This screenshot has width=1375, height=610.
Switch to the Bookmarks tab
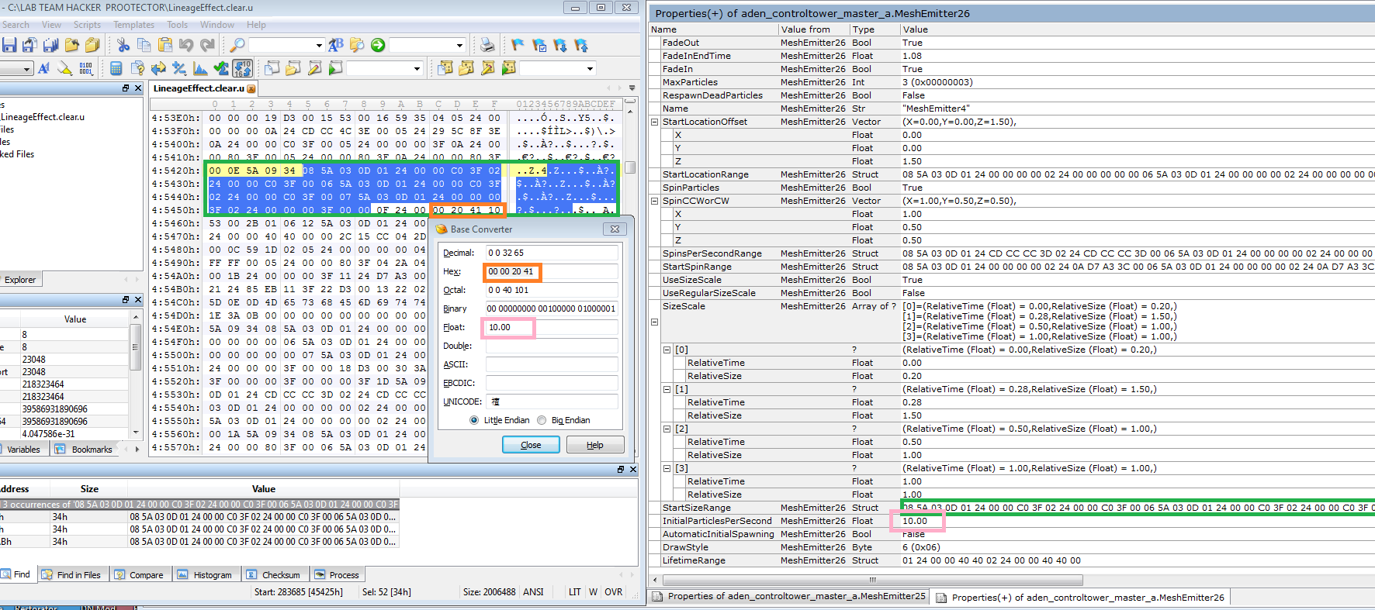click(84, 449)
